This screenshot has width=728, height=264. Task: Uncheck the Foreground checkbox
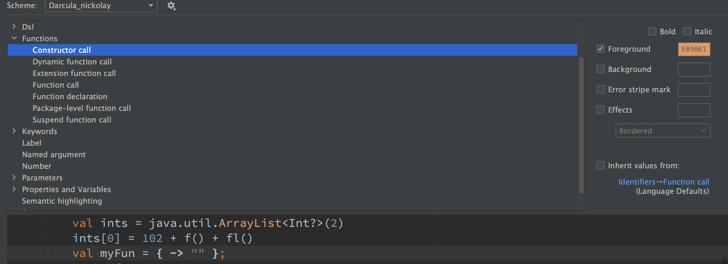601,49
